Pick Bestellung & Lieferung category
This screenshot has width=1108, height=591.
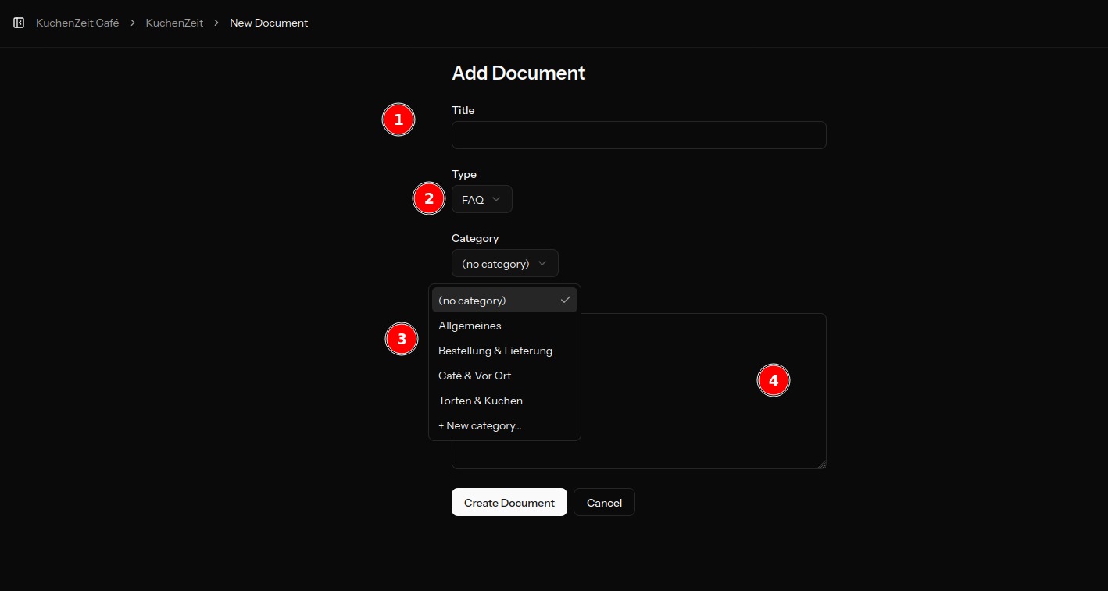coord(505,351)
